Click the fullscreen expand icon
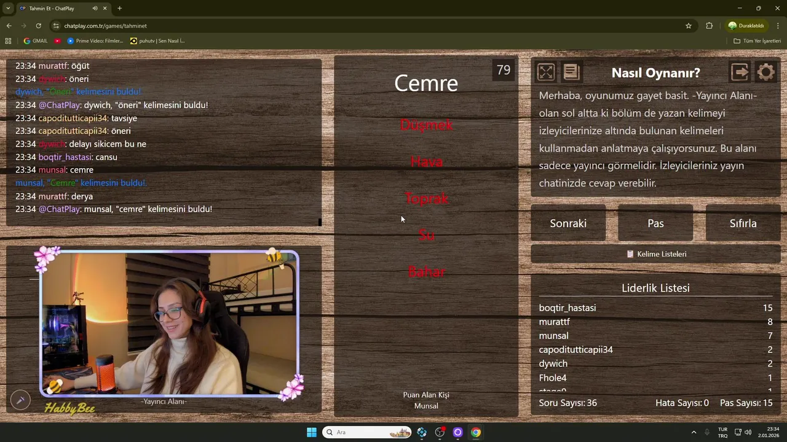 click(546, 72)
